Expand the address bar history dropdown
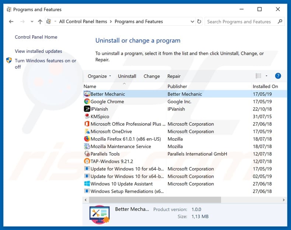Screen dimensions: 291x230 (x=192, y=21)
